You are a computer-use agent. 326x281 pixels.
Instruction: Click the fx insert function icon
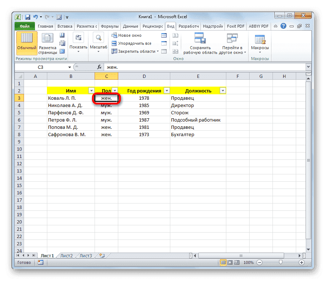pyautogui.click(x=99, y=67)
